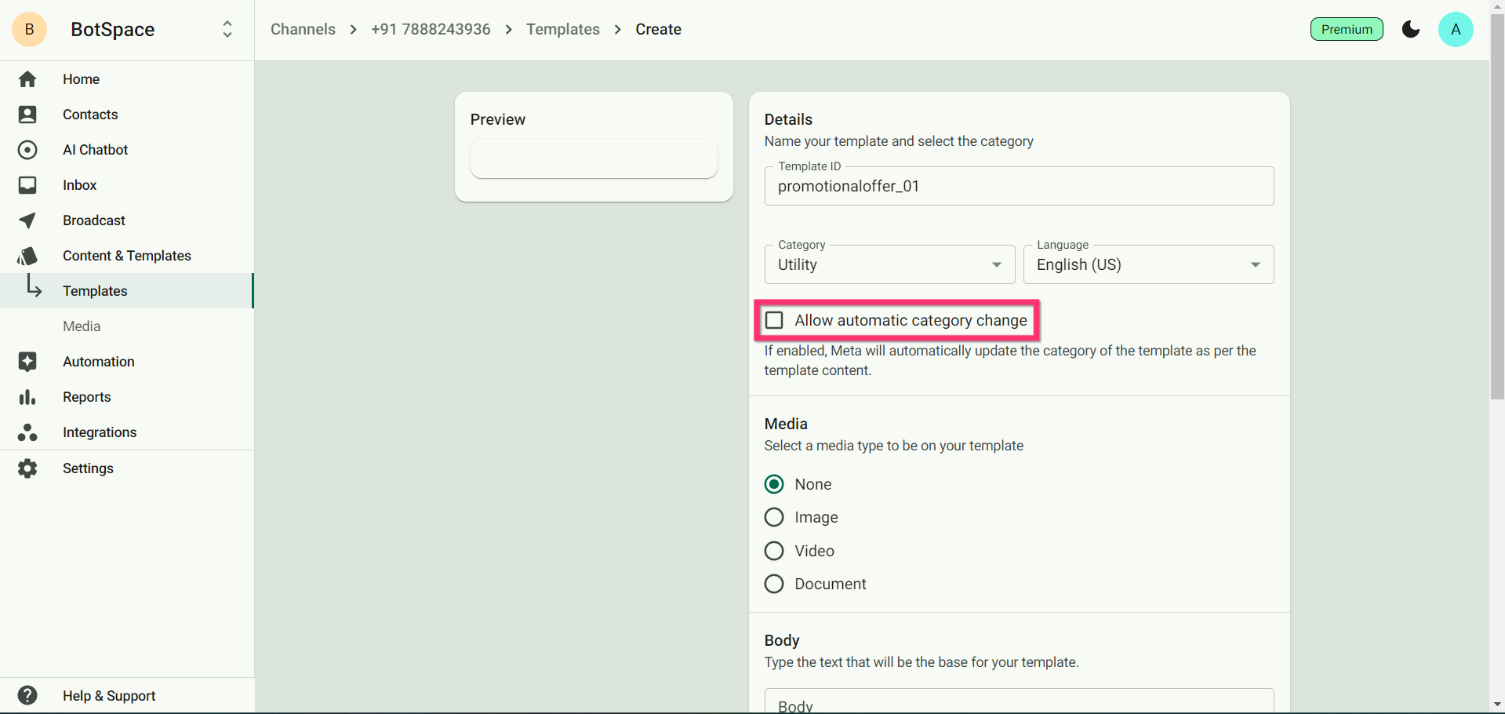Click the Reports bar chart icon
The height and width of the screenshot is (714, 1505).
(27, 397)
